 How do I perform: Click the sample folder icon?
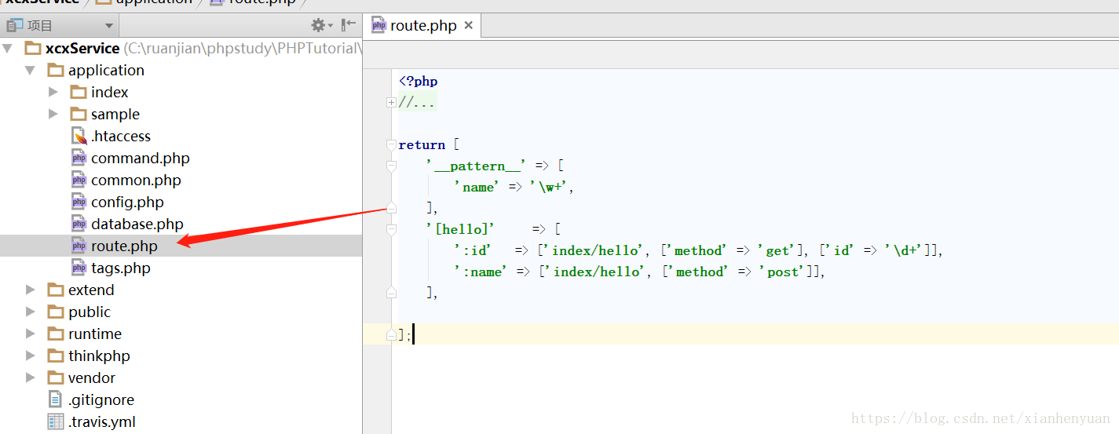point(79,114)
